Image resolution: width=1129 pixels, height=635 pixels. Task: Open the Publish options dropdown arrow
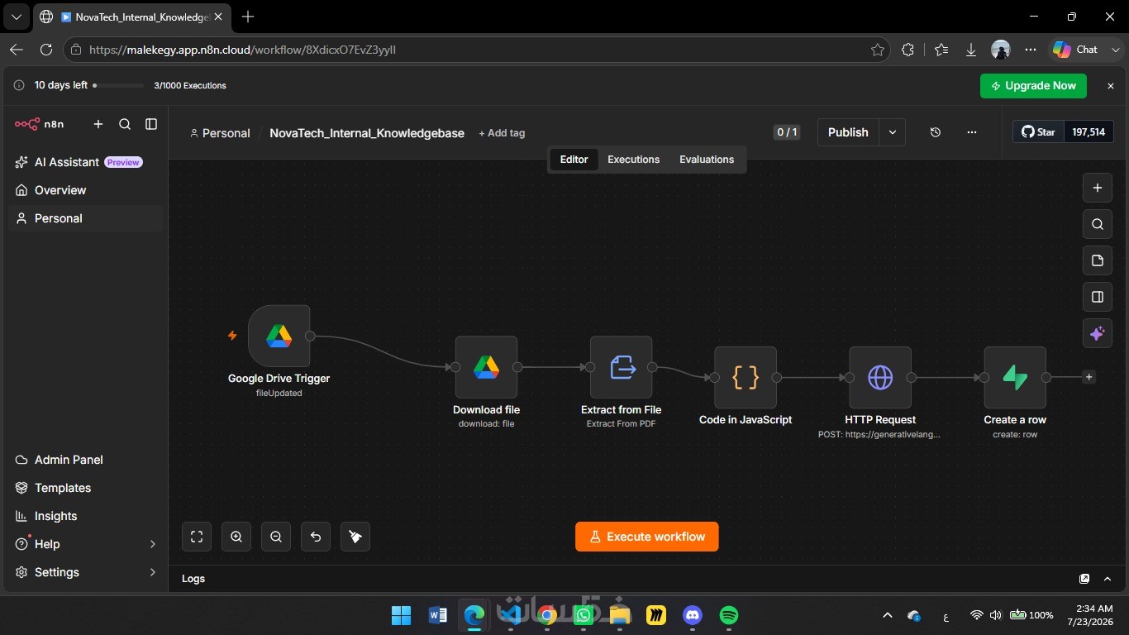point(893,132)
